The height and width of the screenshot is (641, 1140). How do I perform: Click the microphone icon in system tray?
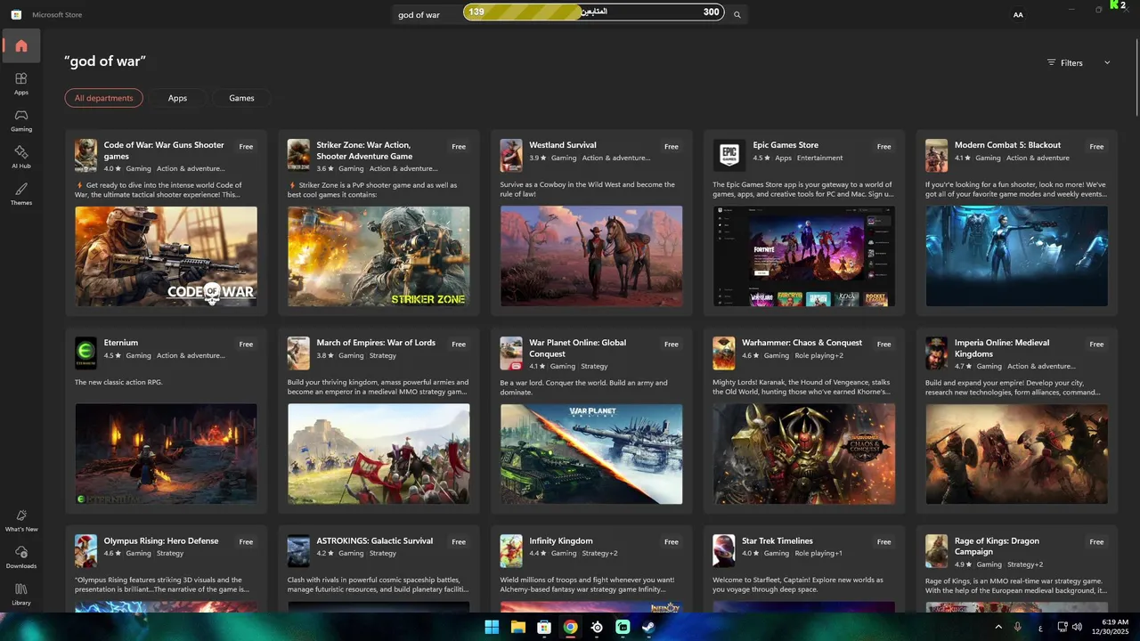point(1017,627)
